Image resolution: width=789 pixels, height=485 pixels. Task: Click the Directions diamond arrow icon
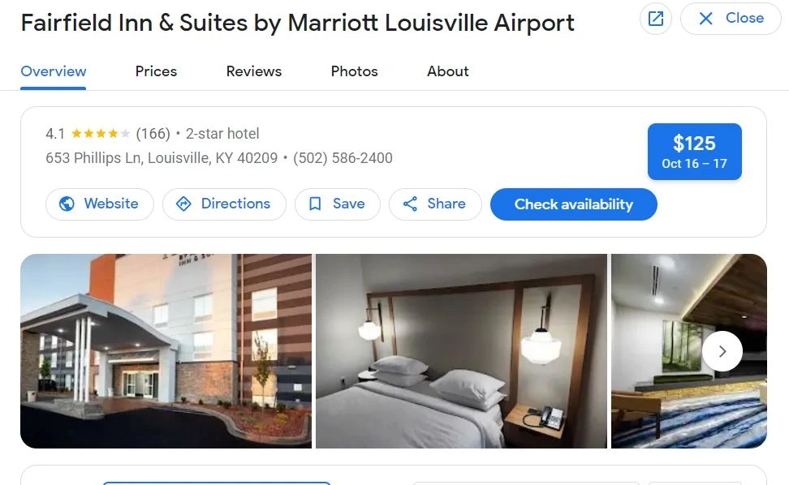[183, 204]
